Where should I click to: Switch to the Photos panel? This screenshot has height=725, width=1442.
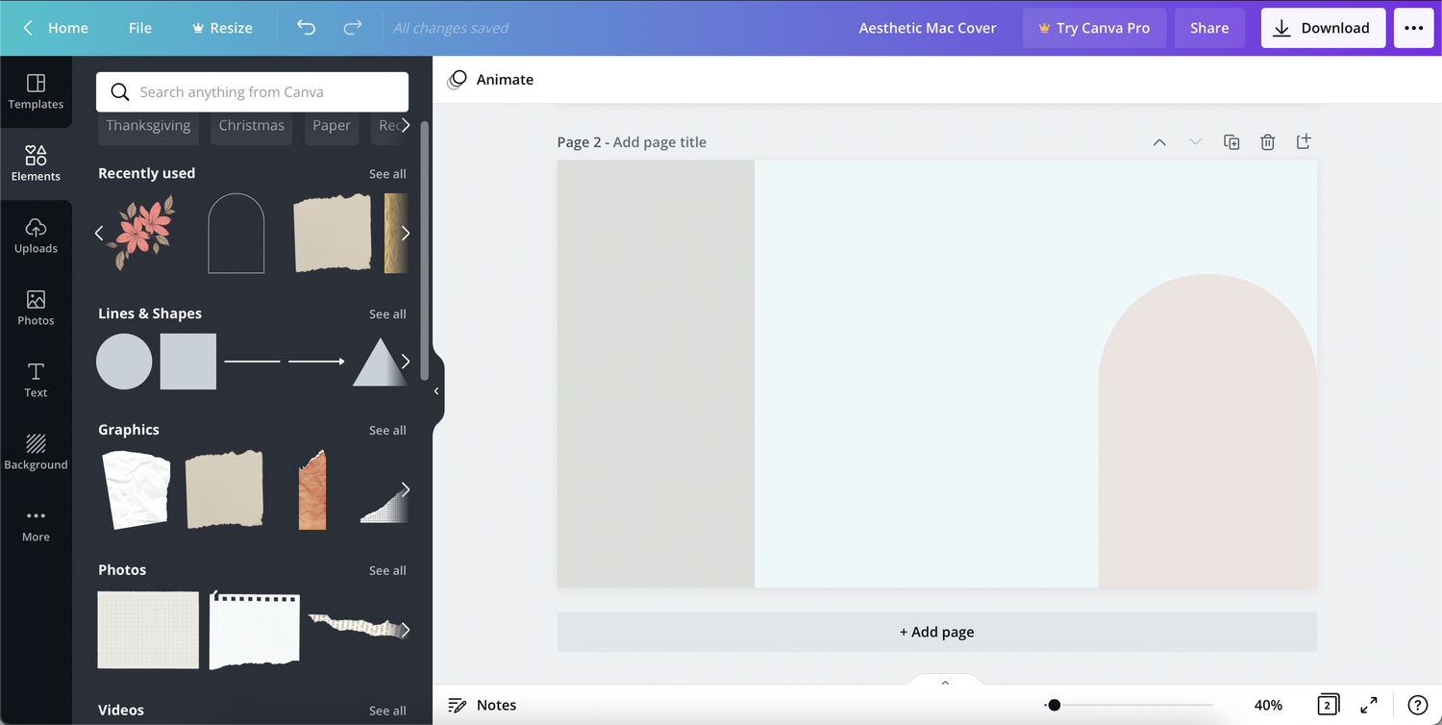click(x=36, y=308)
